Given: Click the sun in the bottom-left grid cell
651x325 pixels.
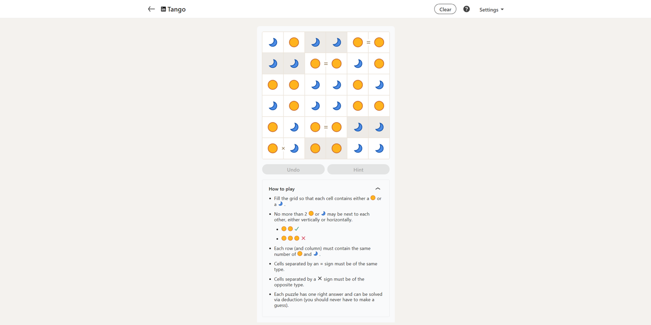Looking at the screenshot, I should [273, 148].
